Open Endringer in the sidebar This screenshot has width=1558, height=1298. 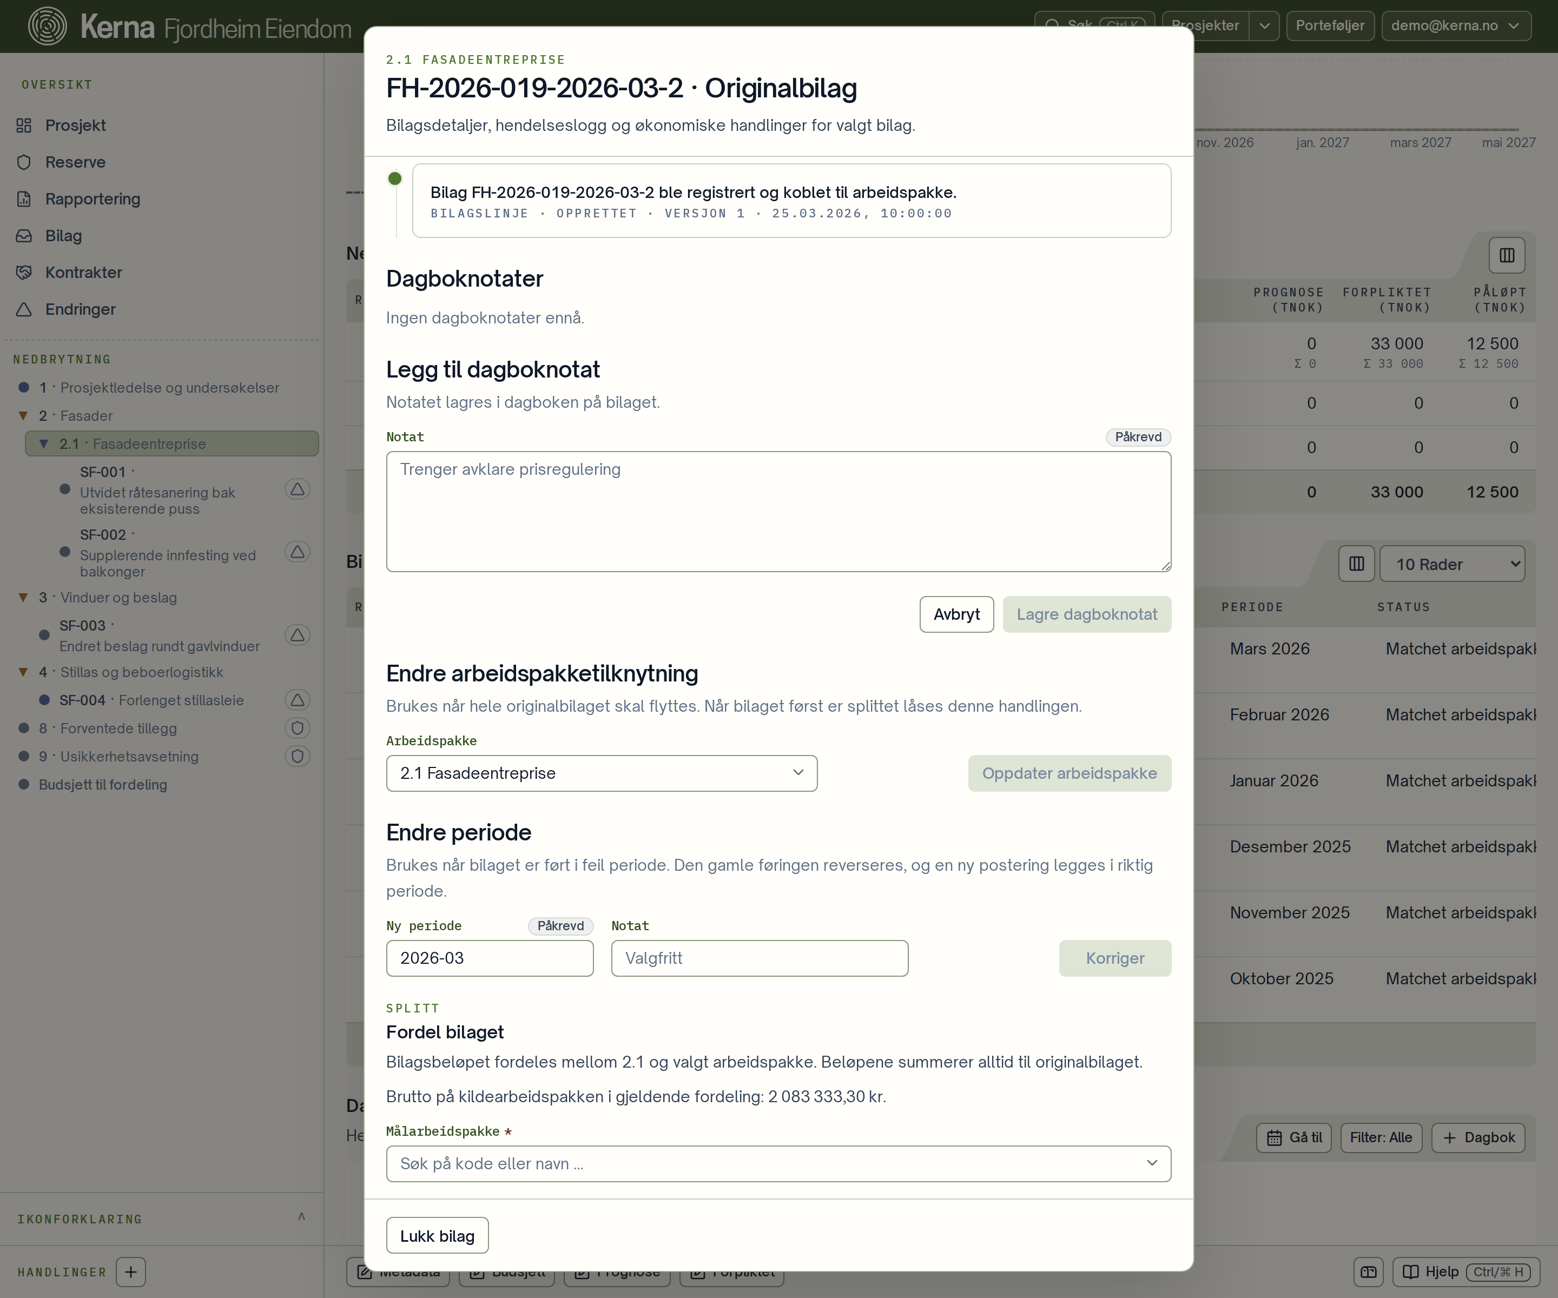[x=80, y=309]
